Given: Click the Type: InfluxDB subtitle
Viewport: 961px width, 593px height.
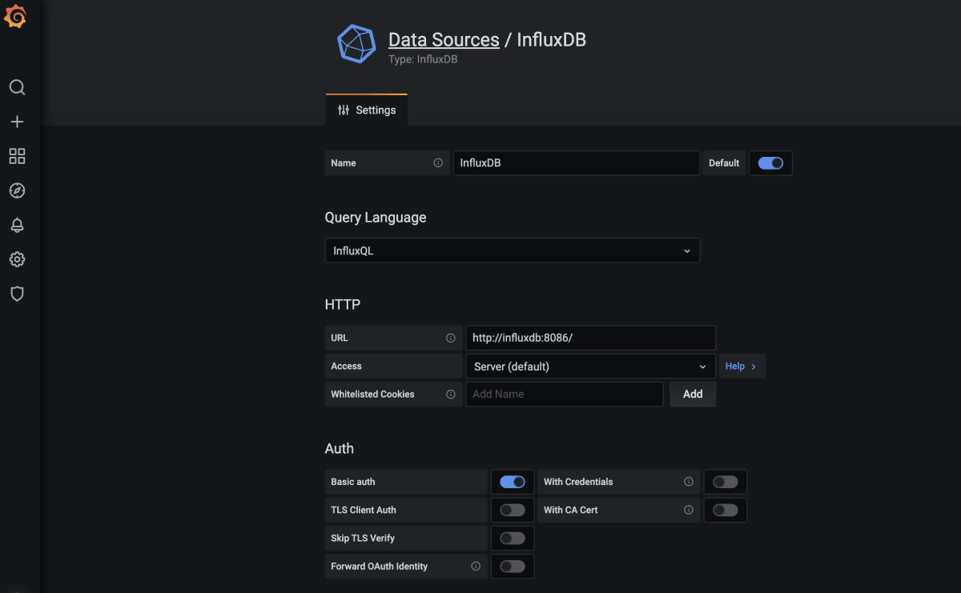Looking at the screenshot, I should [x=423, y=59].
